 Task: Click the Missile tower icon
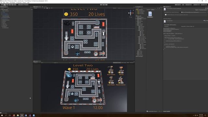121,70
